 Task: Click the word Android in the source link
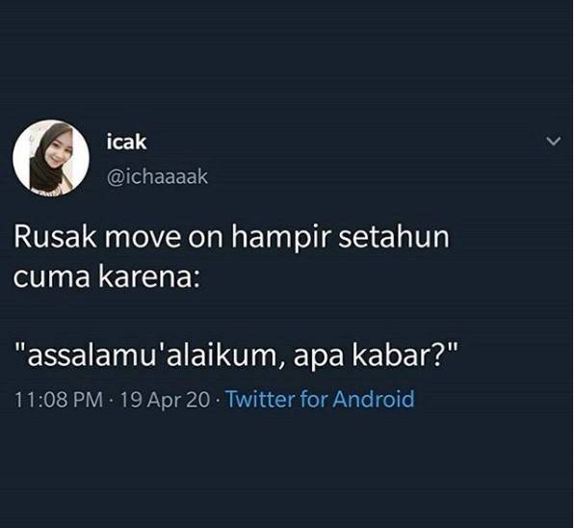pos(374,399)
